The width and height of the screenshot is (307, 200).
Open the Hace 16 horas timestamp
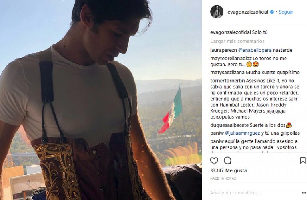tap(223, 178)
